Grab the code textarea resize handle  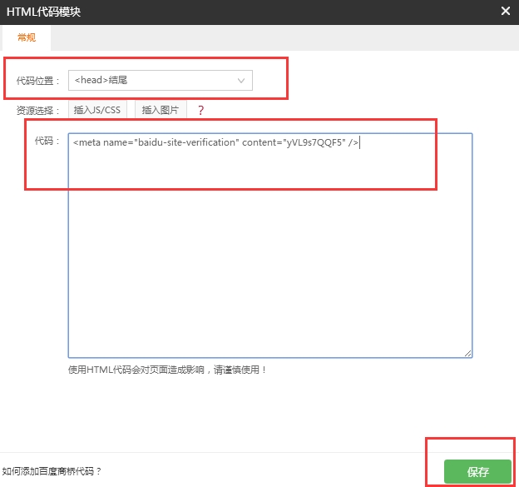point(467,353)
